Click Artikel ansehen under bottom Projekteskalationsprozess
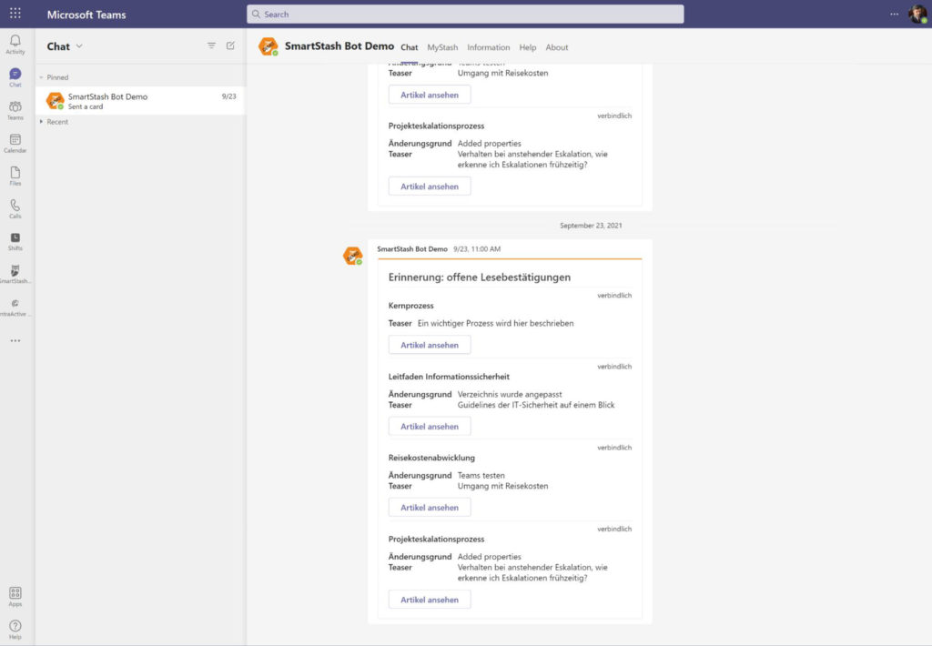This screenshot has height=646, width=932. (430, 600)
